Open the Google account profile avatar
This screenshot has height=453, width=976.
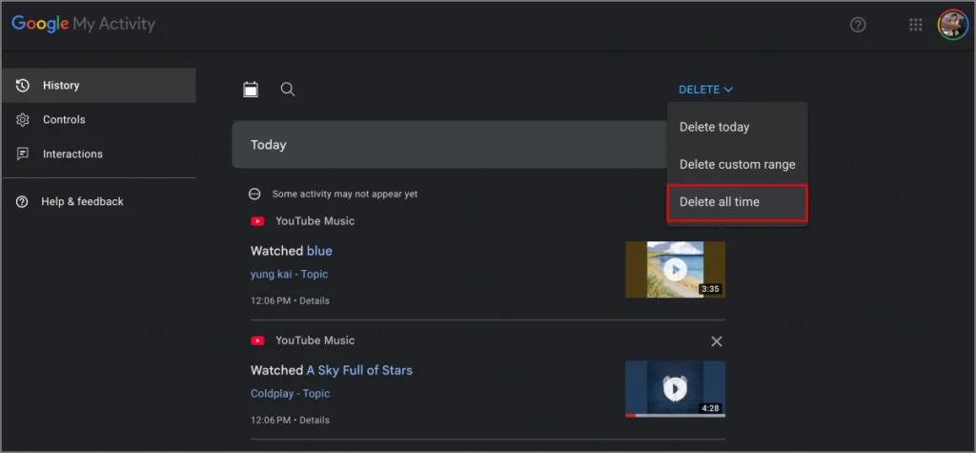[x=952, y=25]
